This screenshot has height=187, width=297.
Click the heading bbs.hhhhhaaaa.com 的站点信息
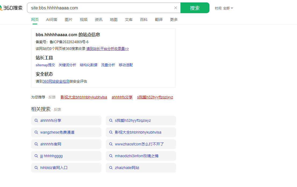(x=68, y=35)
